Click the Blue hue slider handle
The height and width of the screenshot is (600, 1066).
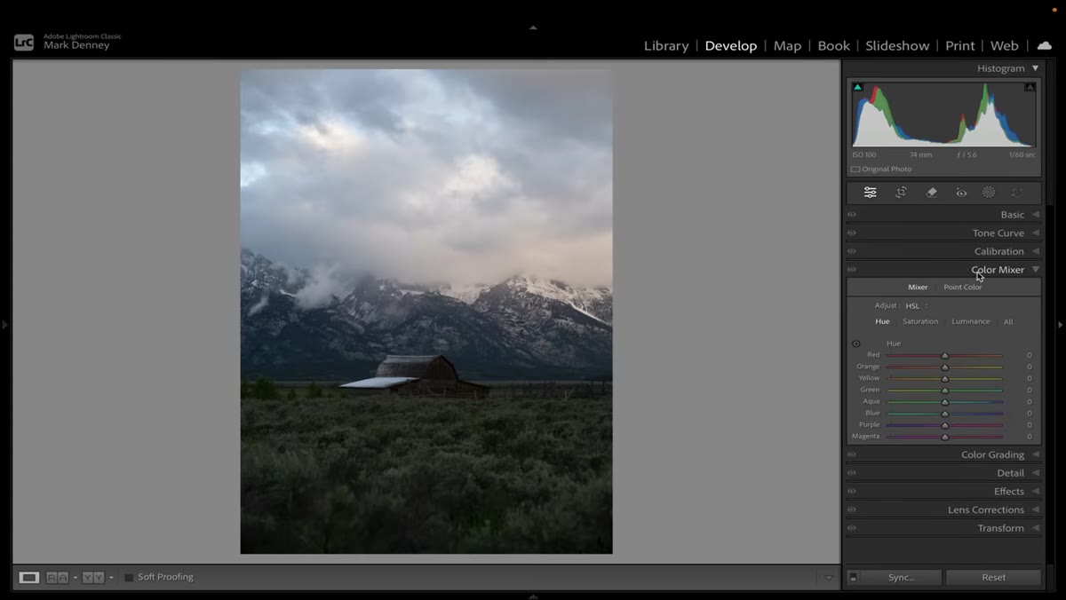(944, 414)
